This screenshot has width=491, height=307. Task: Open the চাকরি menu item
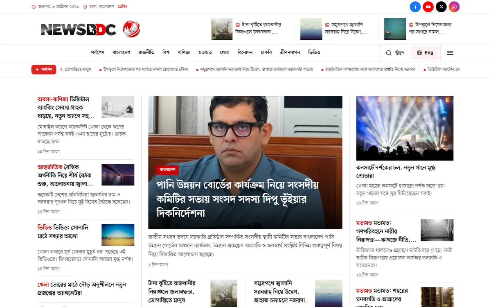(x=266, y=52)
